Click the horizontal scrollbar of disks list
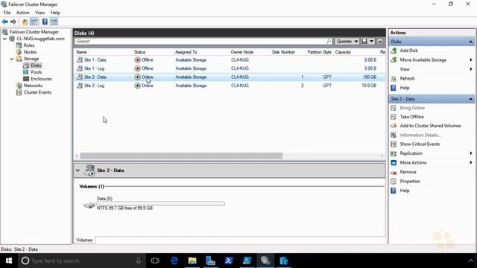The height and width of the screenshot is (268, 477). [181, 156]
